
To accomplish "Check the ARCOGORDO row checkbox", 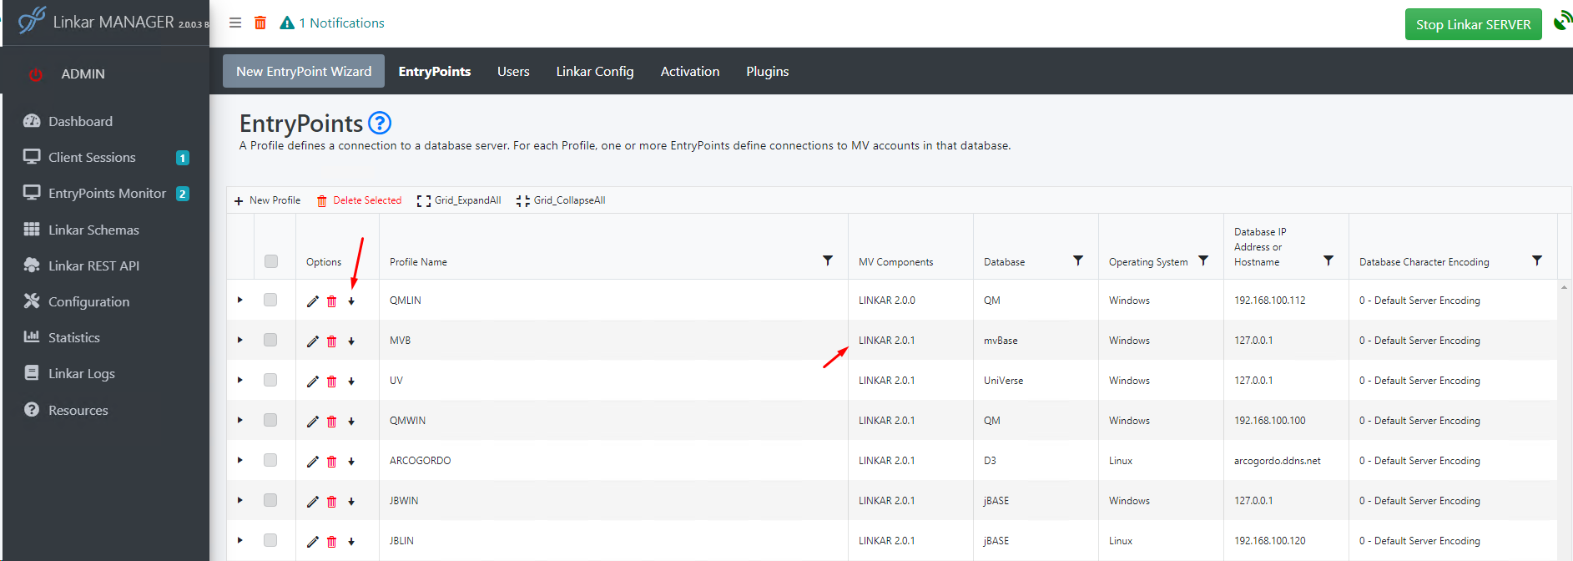I will (x=270, y=460).
